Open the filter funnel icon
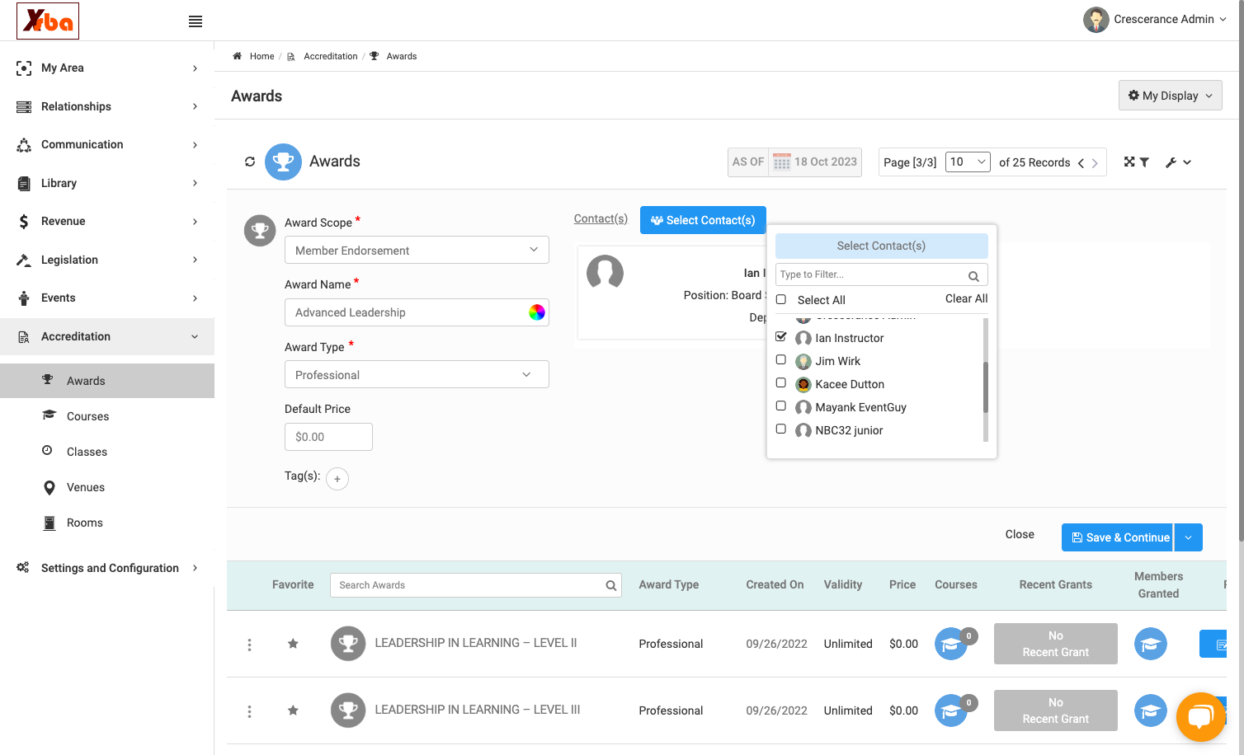This screenshot has width=1244, height=755. 1144,162
